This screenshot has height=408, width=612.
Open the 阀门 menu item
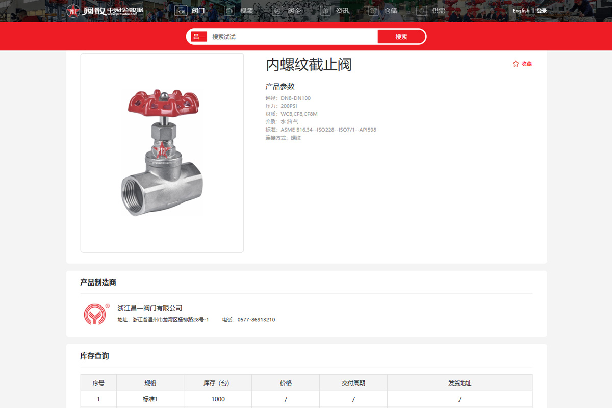[x=198, y=11]
